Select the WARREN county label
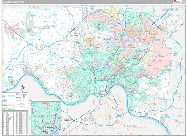187x136 pixels. [169, 10]
